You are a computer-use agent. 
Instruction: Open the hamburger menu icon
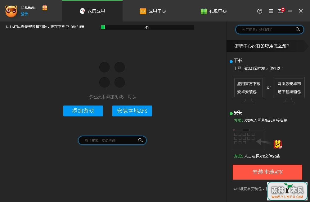271,11
